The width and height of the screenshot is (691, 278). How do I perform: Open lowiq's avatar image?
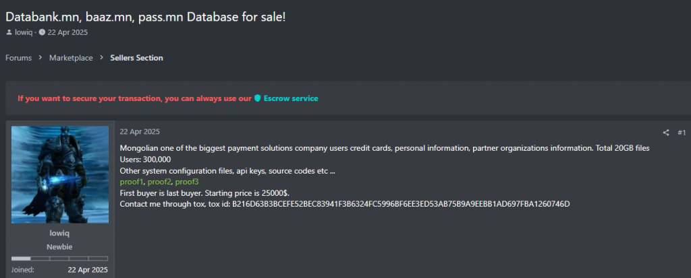coord(60,174)
